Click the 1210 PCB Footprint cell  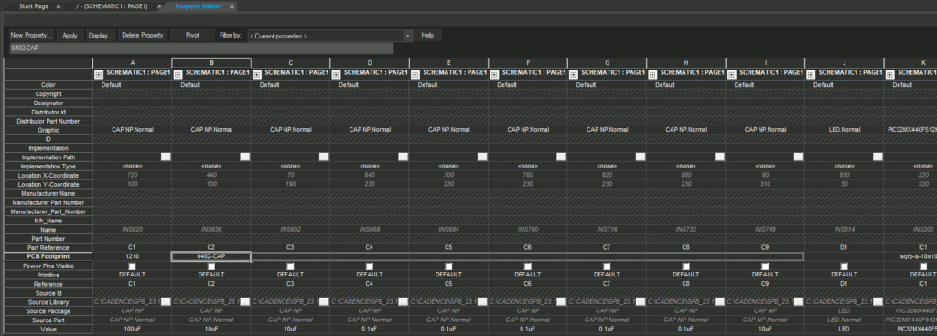point(132,256)
